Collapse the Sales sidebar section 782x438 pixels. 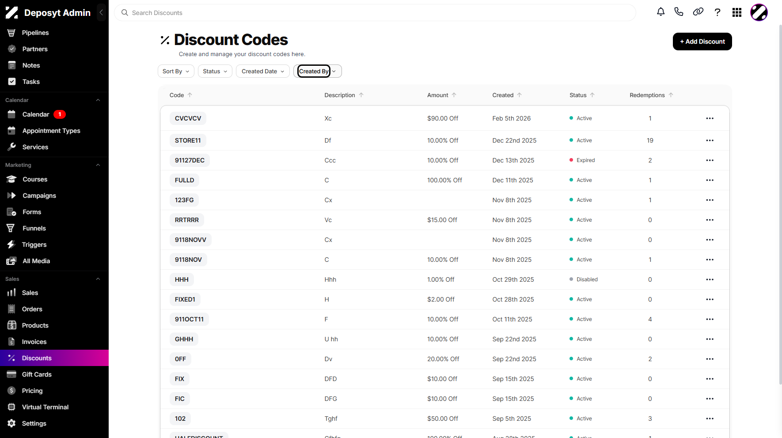click(98, 279)
